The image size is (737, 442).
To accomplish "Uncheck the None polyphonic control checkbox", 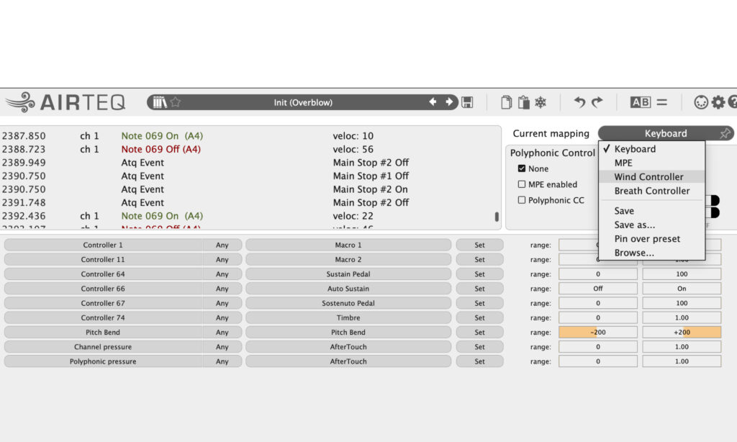I will (x=522, y=168).
